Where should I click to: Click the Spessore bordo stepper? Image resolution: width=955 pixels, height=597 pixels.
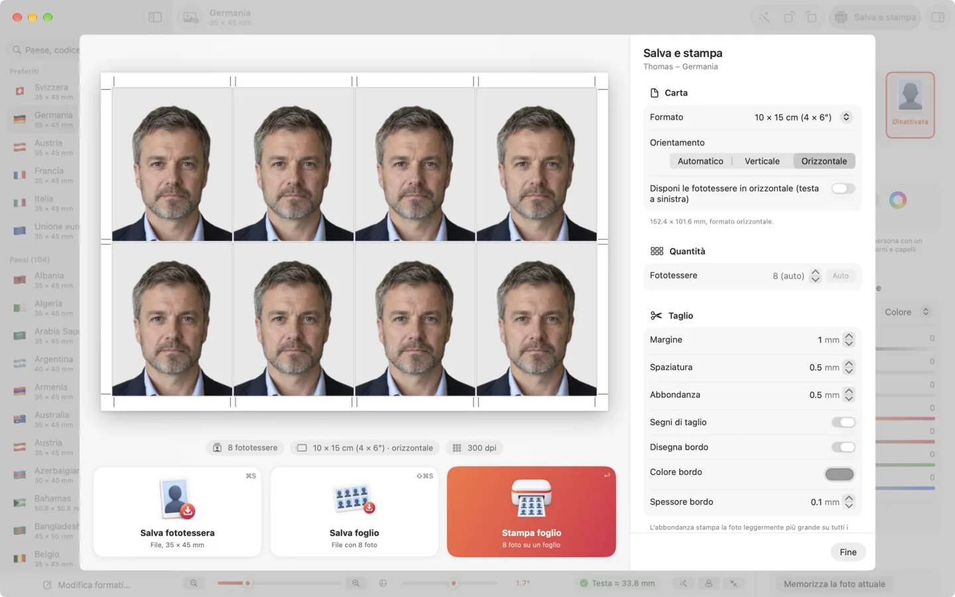point(849,502)
